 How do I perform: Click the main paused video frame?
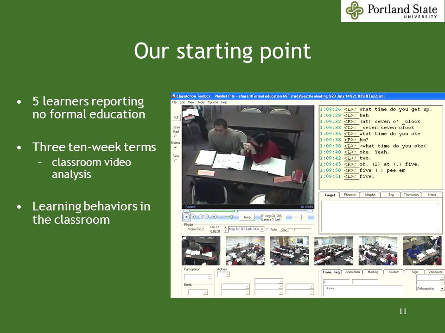[x=248, y=154]
